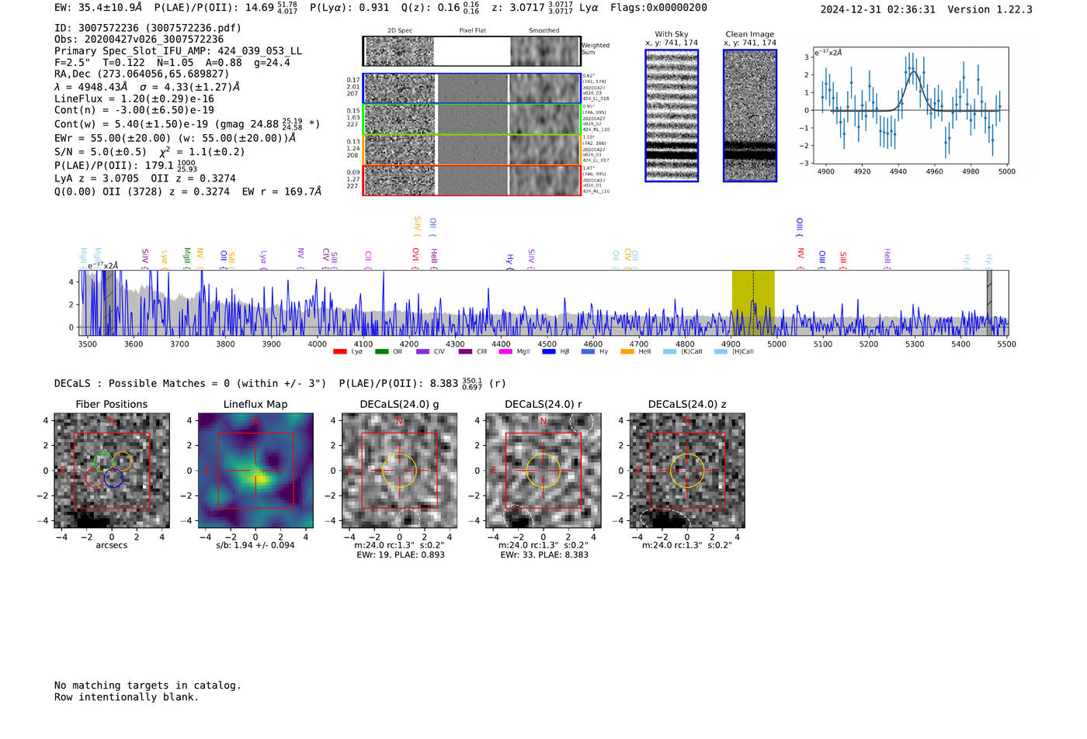Select the (H)CaII legend swatch

click(x=721, y=352)
